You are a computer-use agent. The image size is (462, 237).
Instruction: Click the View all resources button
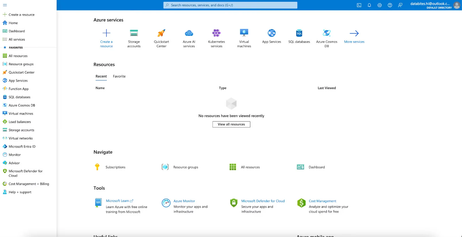pos(231,124)
